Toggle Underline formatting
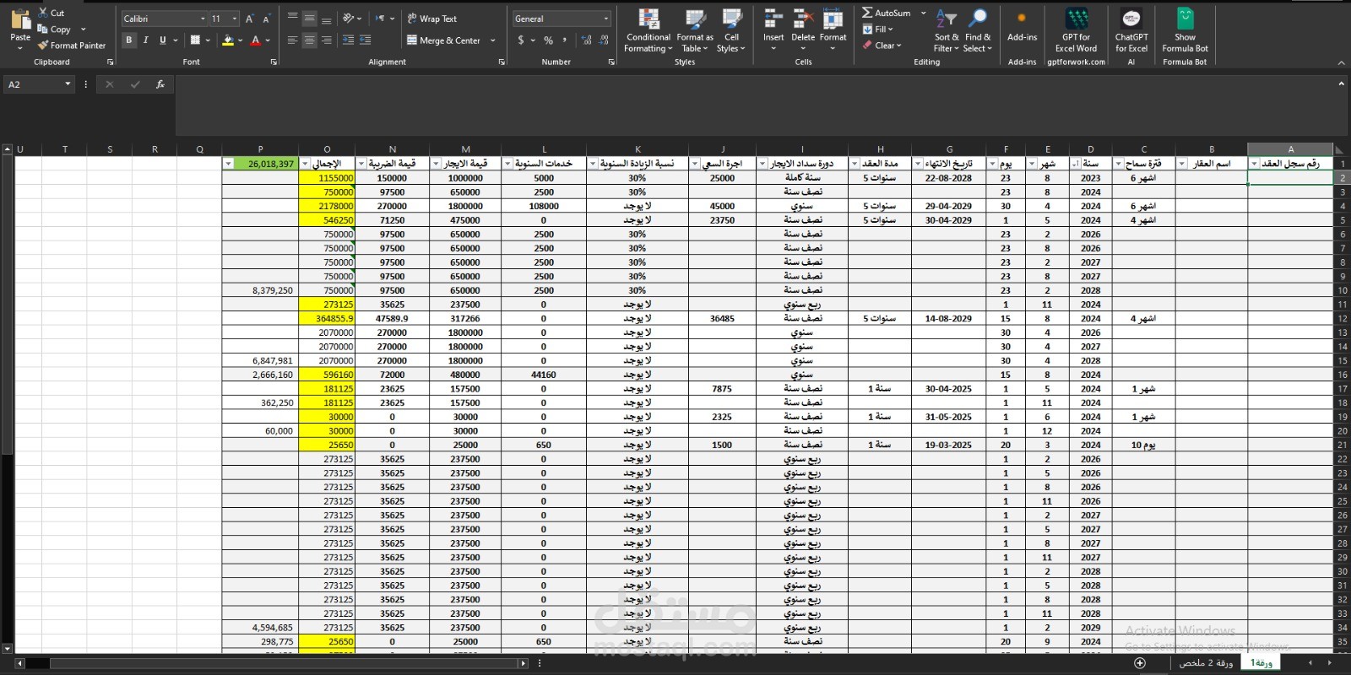 point(163,40)
